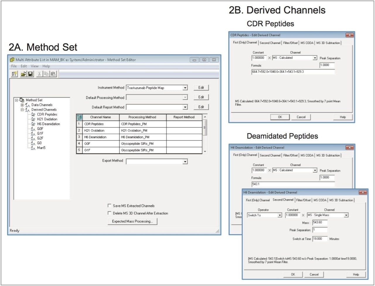Click the Paste clipboard toolbar icon
This screenshot has height=286, width=375.
coord(53,74)
